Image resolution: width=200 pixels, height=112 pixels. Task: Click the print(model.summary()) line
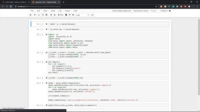coord(59,96)
